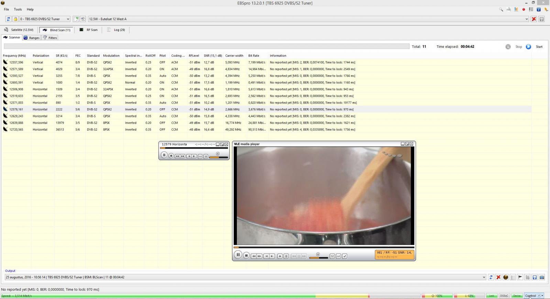Toggle the Device status indicator
The image size is (550, 299).
517,296
